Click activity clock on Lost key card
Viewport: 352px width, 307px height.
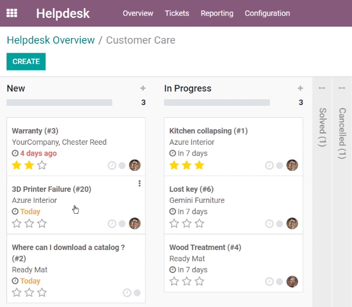270,223
